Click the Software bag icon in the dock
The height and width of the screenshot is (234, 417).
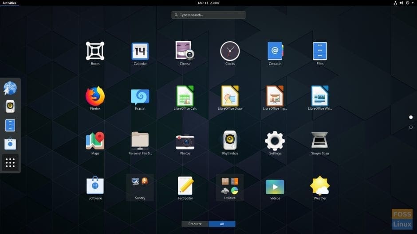click(x=10, y=144)
